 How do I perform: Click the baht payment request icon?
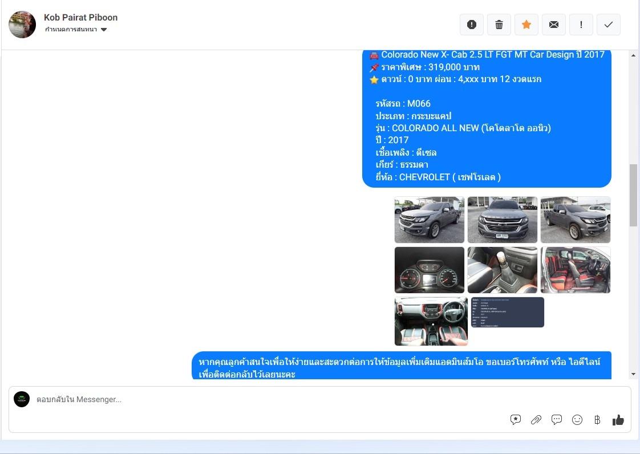pyautogui.click(x=597, y=420)
